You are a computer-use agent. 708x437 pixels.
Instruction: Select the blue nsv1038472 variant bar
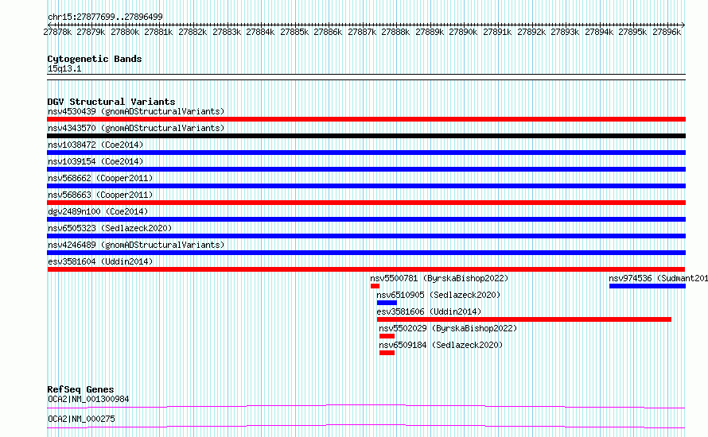[x=366, y=153]
